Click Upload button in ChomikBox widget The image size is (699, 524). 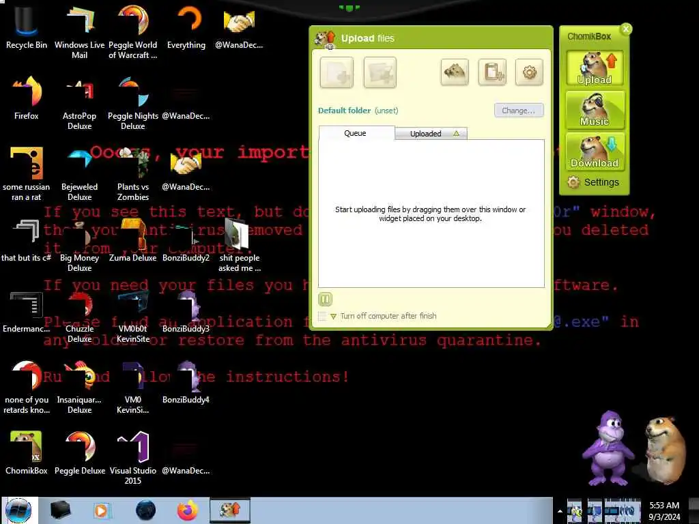coord(595,68)
